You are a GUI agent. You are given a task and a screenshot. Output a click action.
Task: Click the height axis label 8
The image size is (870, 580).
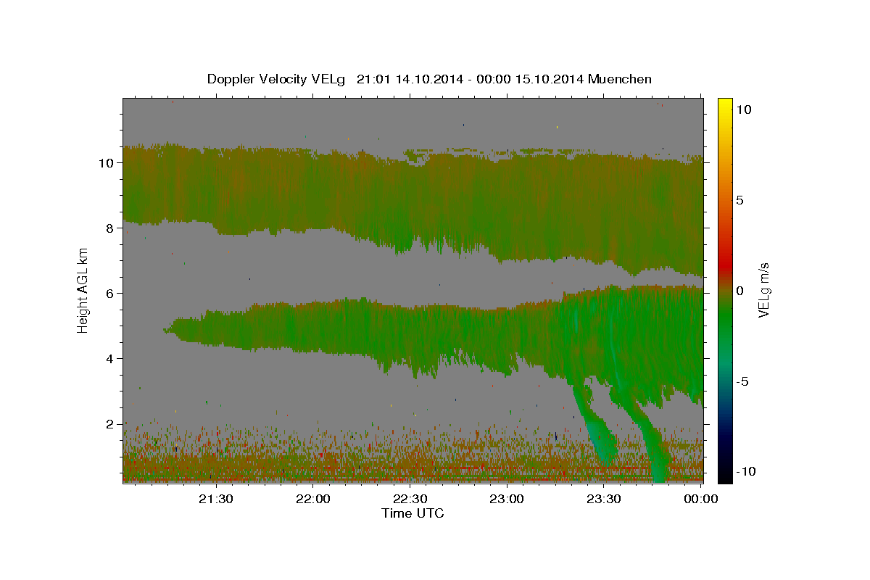(109, 228)
